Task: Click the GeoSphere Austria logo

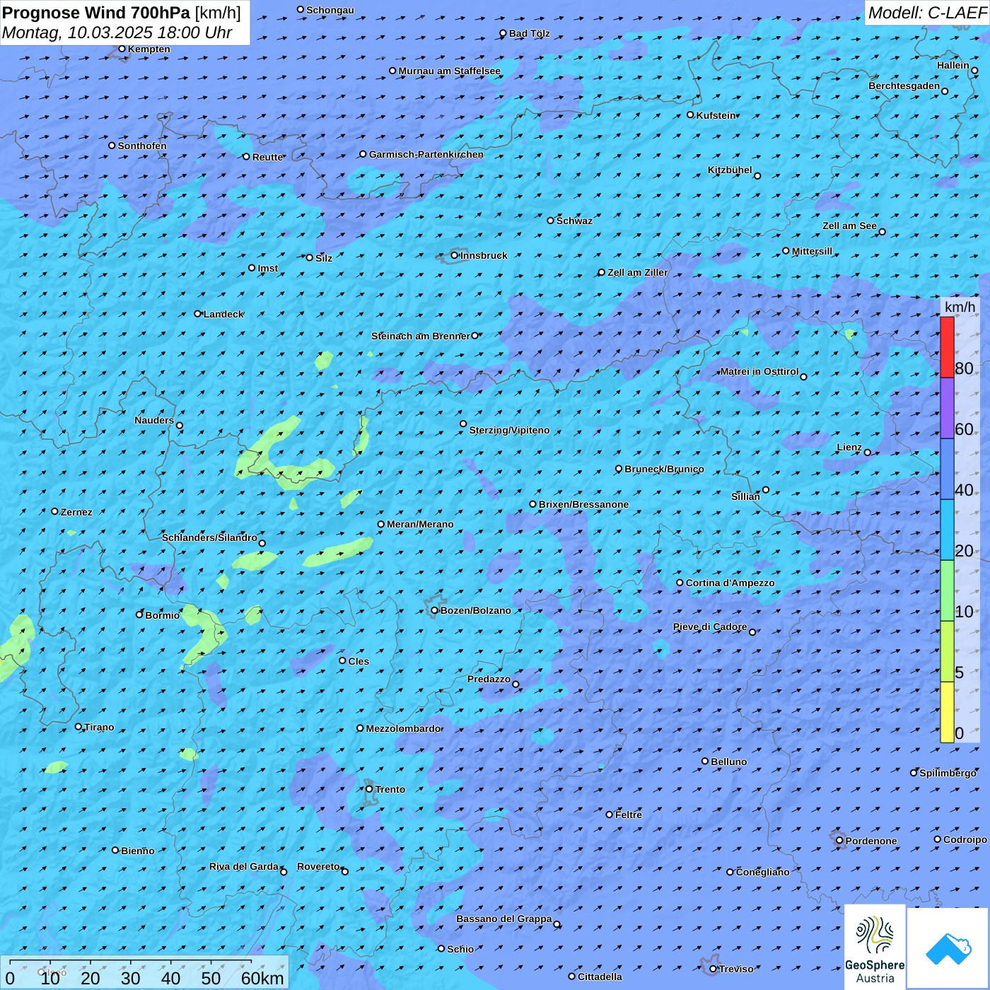Action: [x=875, y=947]
